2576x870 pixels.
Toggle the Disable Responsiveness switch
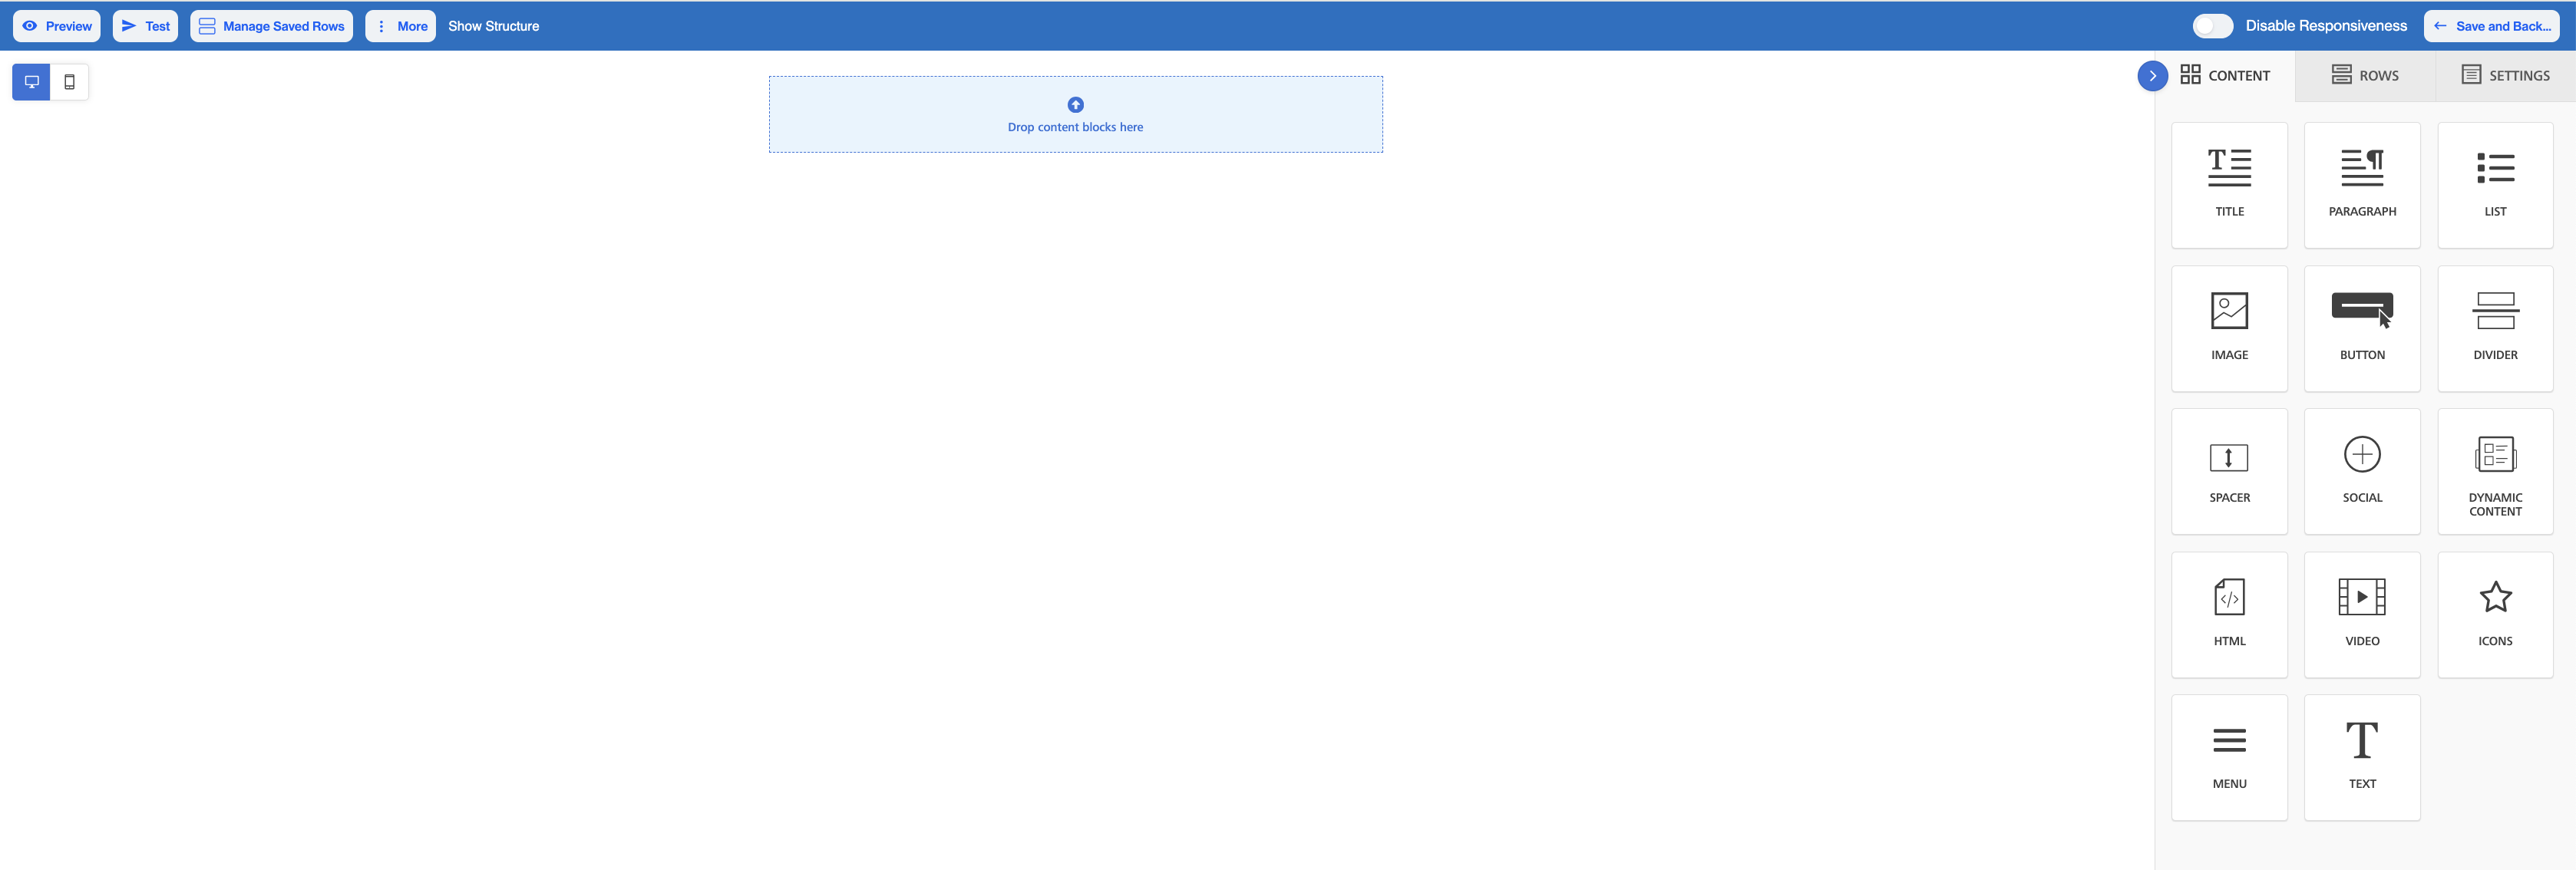click(x=2212, y=26)
